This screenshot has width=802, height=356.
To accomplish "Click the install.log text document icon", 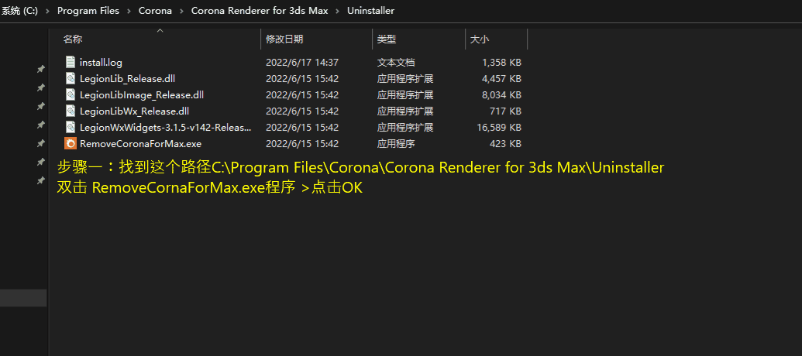I will 70,63.
